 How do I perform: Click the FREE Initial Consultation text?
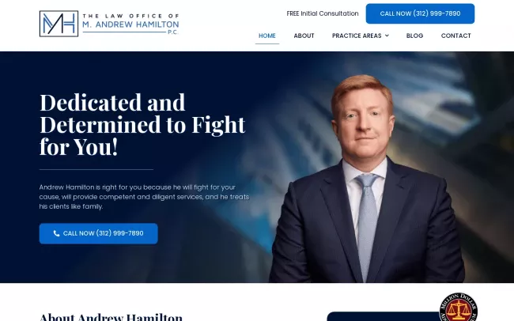click(322, 13)
